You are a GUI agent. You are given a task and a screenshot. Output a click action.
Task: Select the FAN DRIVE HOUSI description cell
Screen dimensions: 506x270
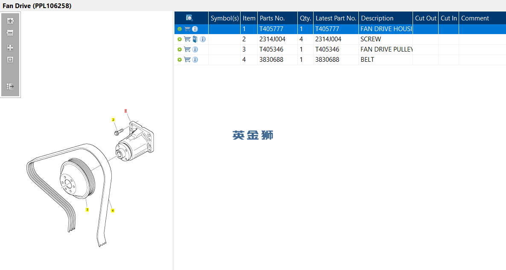pos(386,29)
